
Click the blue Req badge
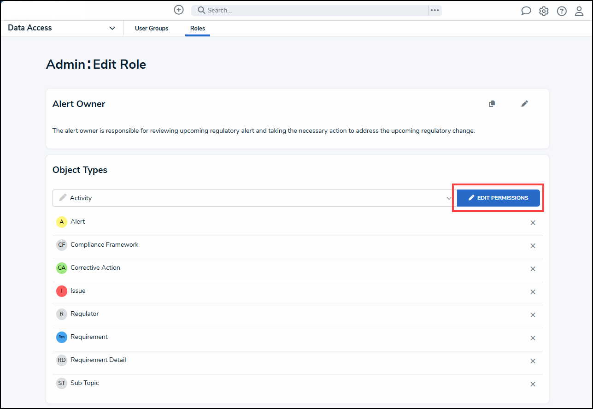[62, 337]
